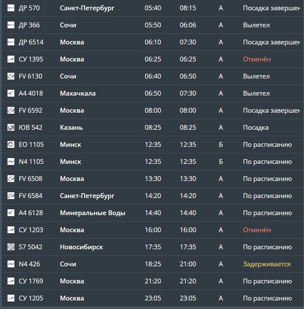
Task: Select flight FV 6592 flight number
Action: click(x=31, y=110)
